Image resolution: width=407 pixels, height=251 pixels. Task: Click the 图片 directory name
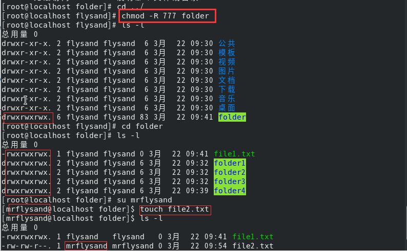(x=227, y=71)
